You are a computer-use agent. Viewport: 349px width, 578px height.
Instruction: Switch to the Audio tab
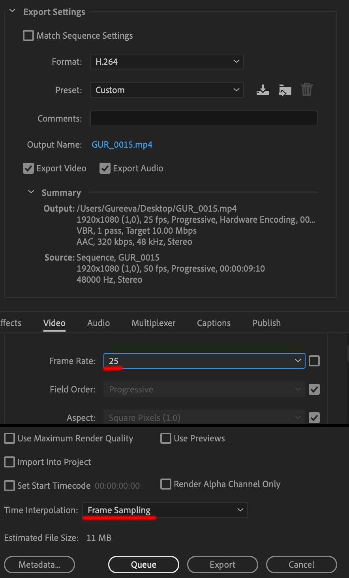pos(98,323)
